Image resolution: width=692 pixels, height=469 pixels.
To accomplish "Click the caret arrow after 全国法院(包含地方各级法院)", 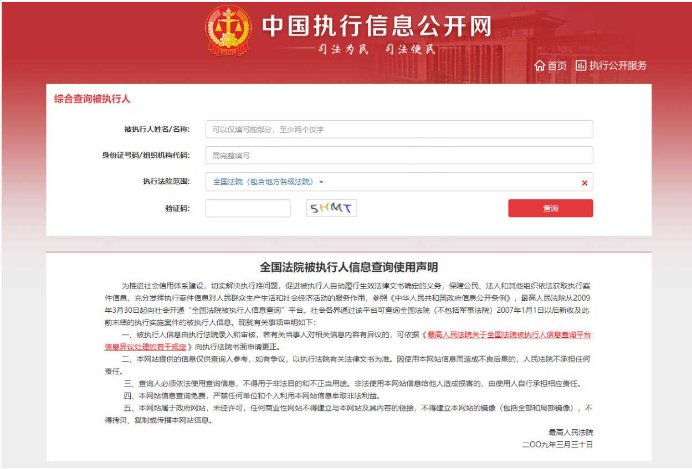I will coord(321,182).
